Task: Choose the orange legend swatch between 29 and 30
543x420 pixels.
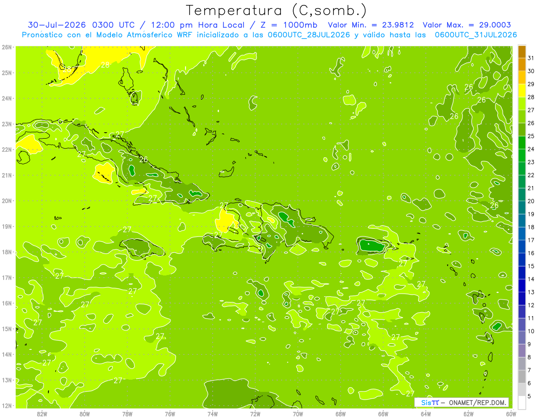Action: (522, 77)
